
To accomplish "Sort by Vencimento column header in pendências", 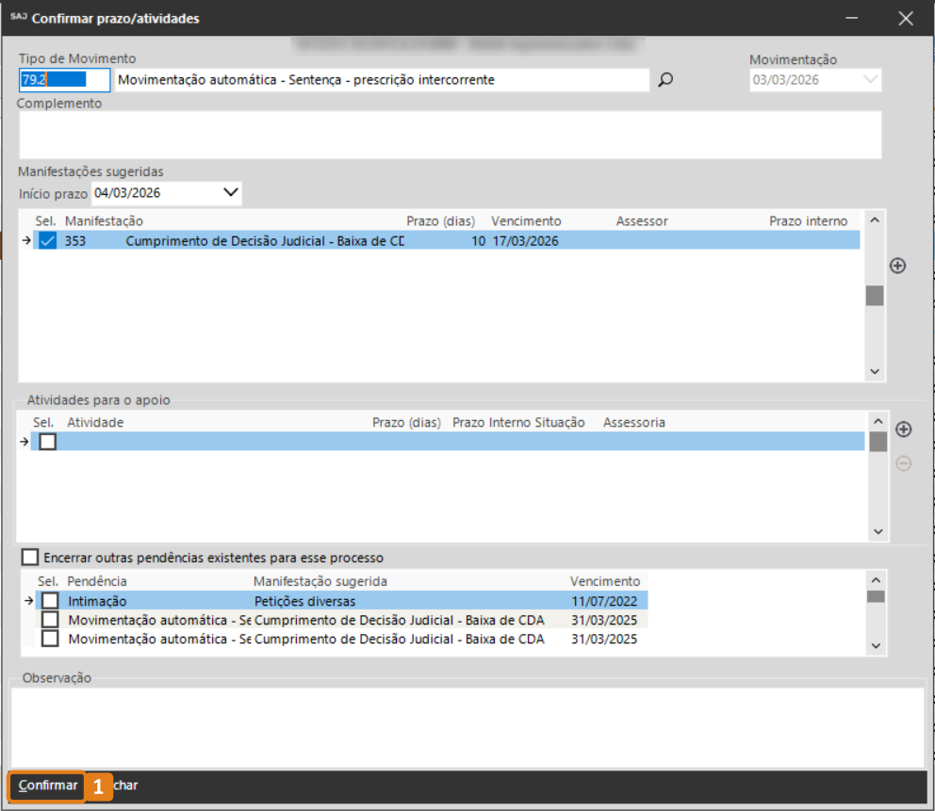I will 604,581.
